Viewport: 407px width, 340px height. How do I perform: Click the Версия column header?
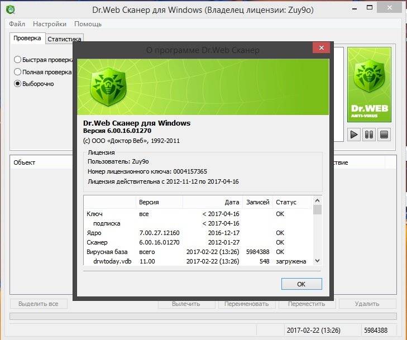(x=159, y=202)
